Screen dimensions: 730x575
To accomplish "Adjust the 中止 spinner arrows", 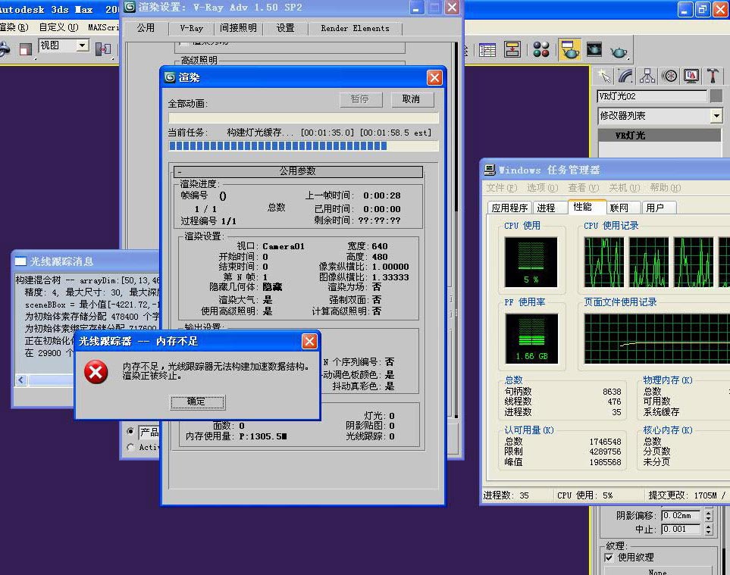I will coord(709,530).
